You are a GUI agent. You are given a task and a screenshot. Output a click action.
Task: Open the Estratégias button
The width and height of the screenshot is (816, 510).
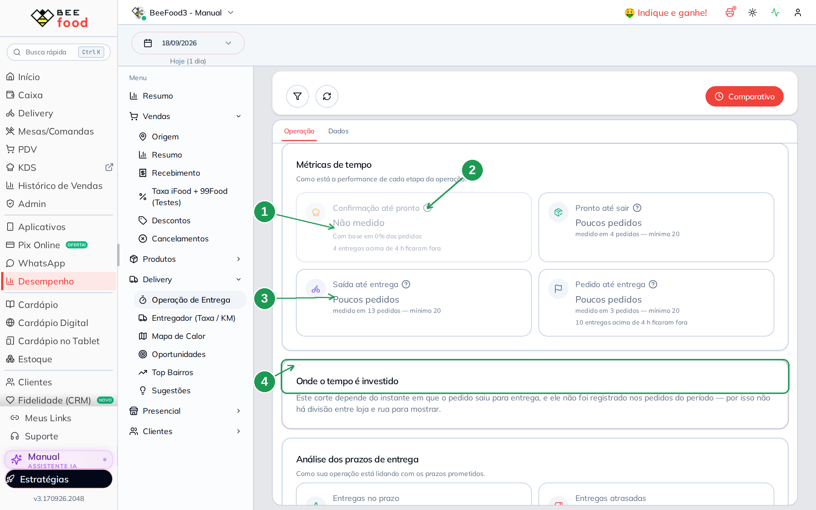click(x=59, y=479)
